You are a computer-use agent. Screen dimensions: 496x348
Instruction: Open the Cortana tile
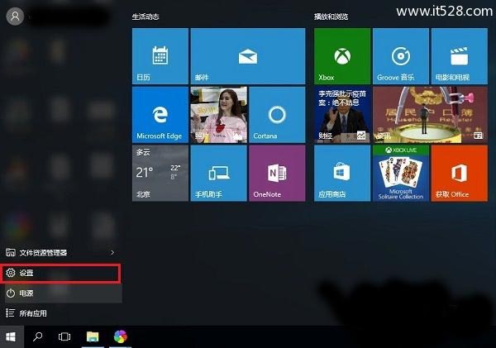[x=277, y=115]
